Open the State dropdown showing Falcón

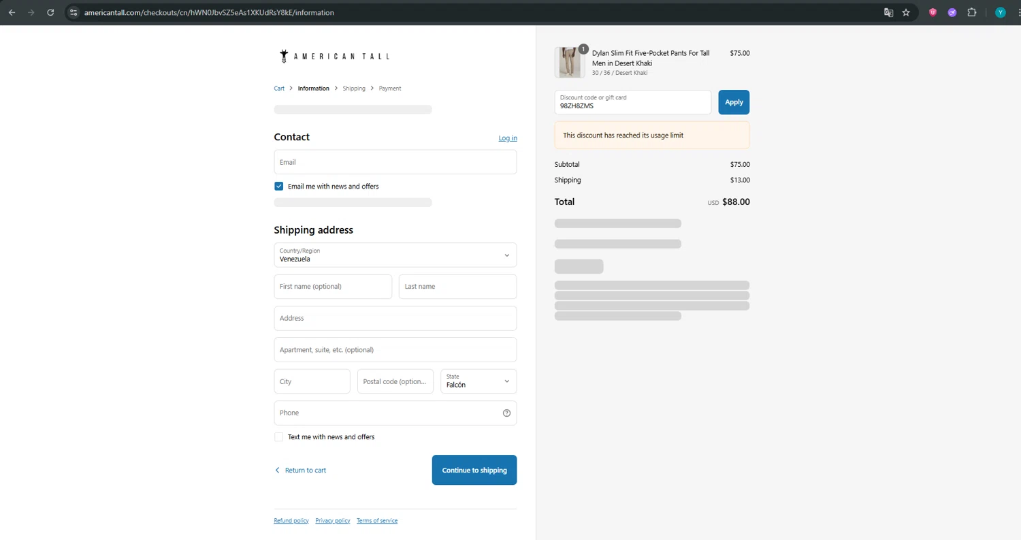click(479, 381)
